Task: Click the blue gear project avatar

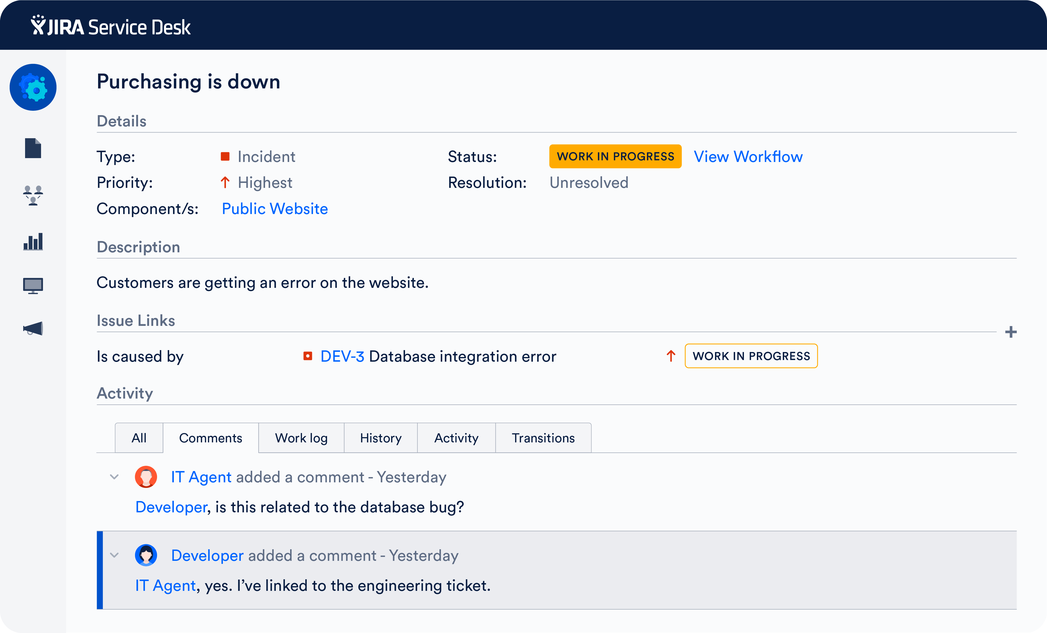Action: (x=33, y=88)
